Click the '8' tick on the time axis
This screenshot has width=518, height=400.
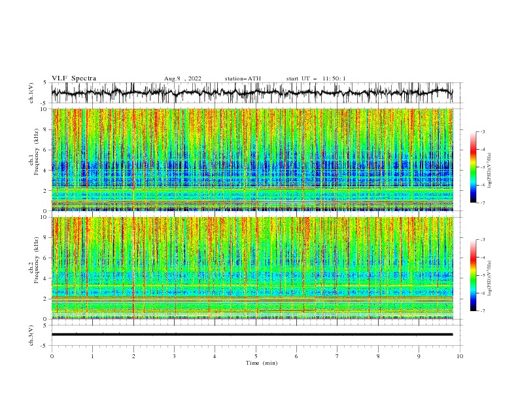378,356
